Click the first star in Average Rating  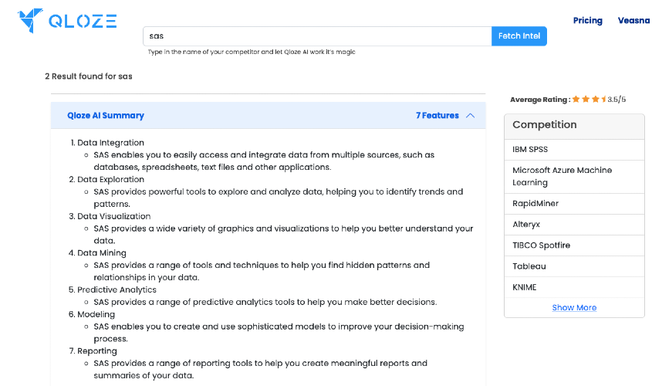[x=576, y=99]
